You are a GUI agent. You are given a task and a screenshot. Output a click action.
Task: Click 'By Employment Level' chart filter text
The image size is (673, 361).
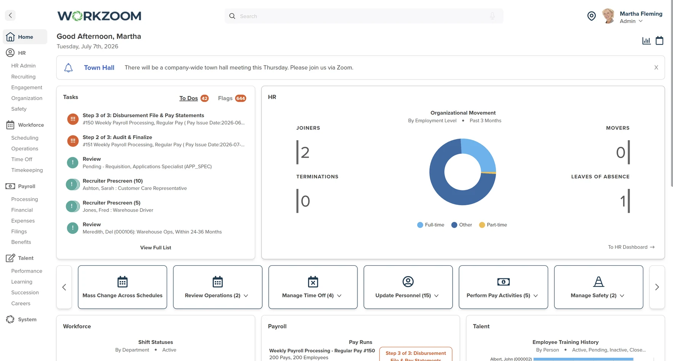(x=432, y=120)
